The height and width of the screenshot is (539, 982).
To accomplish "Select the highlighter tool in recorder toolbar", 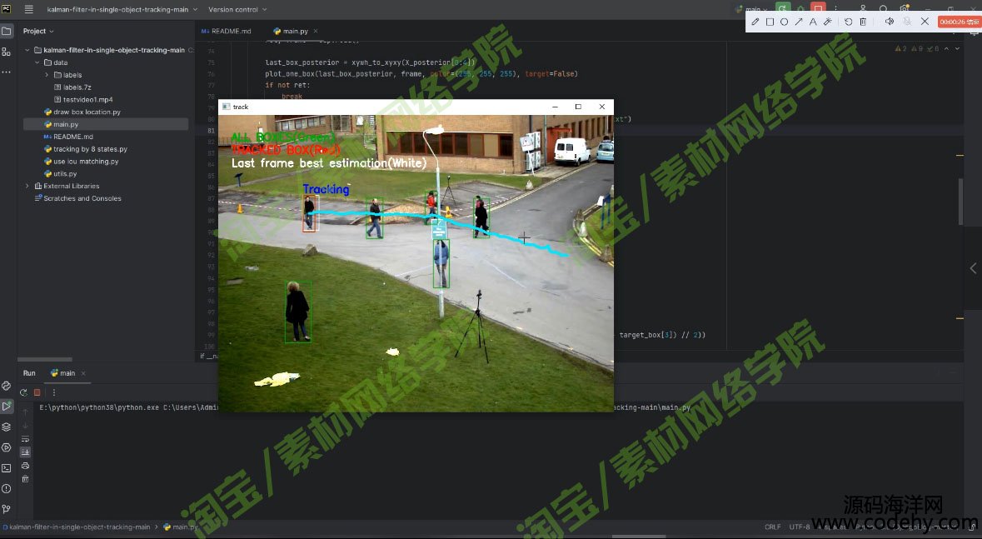I will [x=827, y=22].
